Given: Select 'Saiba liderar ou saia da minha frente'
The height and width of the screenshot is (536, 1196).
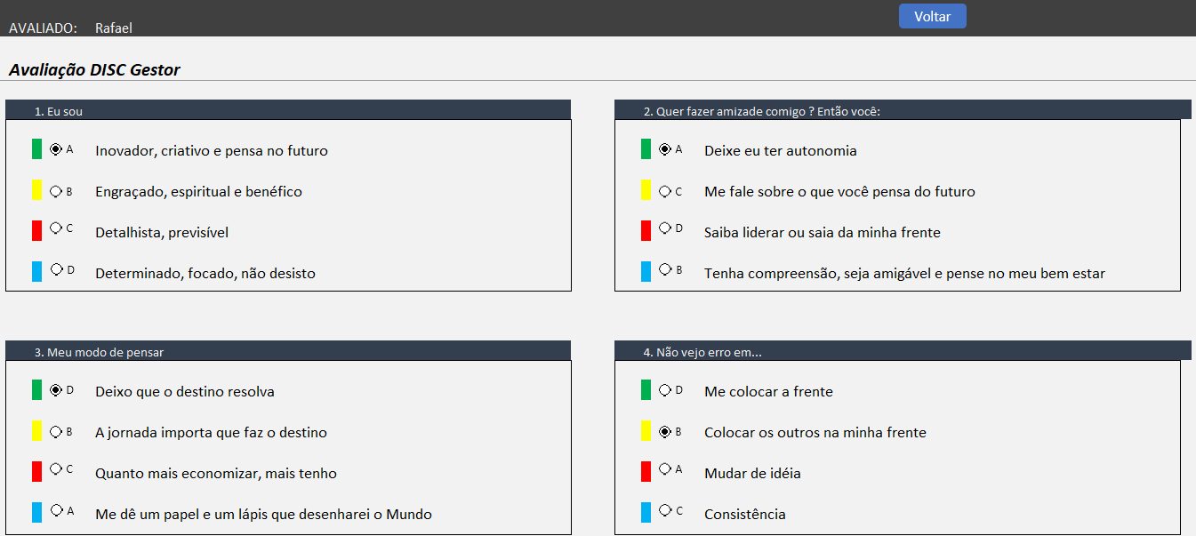Looking at the screenshot, I should click(x=665, y=228).
